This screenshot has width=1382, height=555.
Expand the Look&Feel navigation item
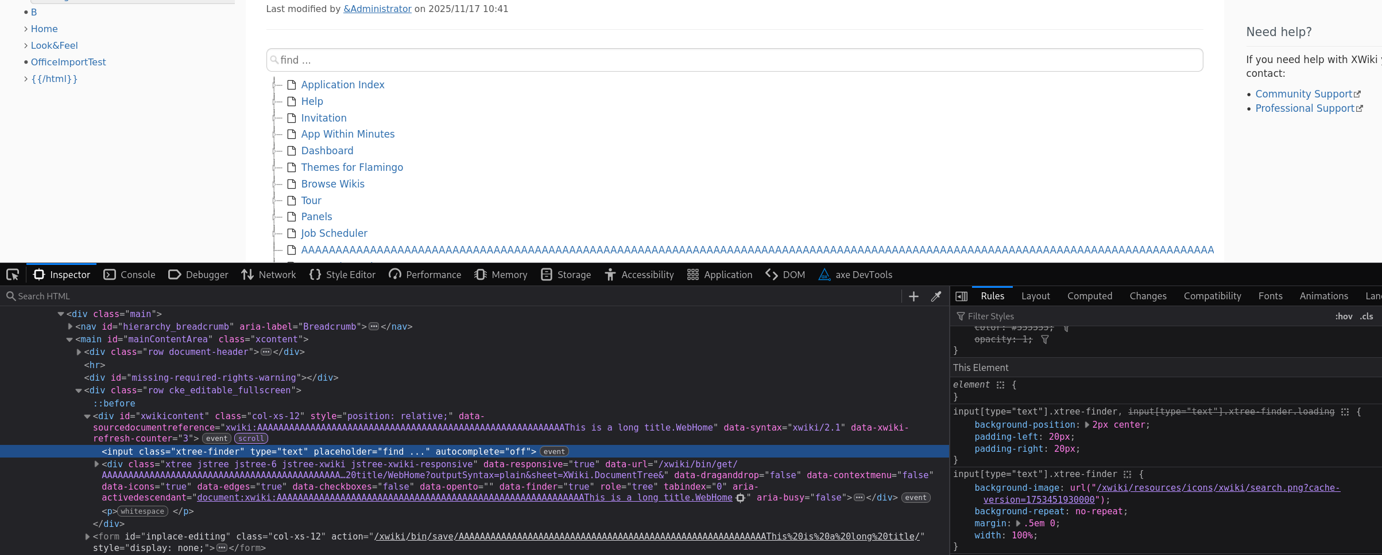coord(26,45)
